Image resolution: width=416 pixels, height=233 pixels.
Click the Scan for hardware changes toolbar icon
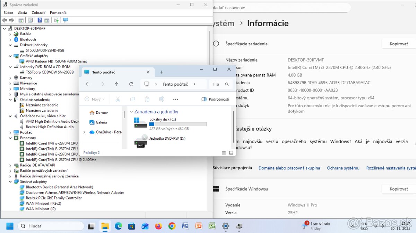point(66,20)
